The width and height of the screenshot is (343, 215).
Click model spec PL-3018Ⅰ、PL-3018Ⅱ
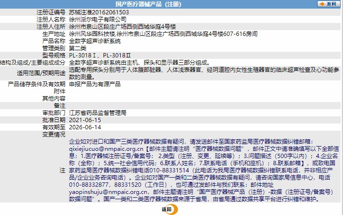pyautogui.click(x=100, y=56)
